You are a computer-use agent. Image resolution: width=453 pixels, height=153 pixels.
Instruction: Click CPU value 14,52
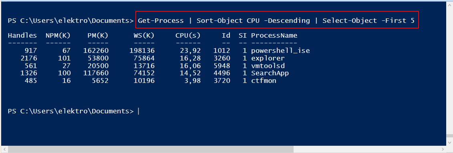click(x=190, y=73)
